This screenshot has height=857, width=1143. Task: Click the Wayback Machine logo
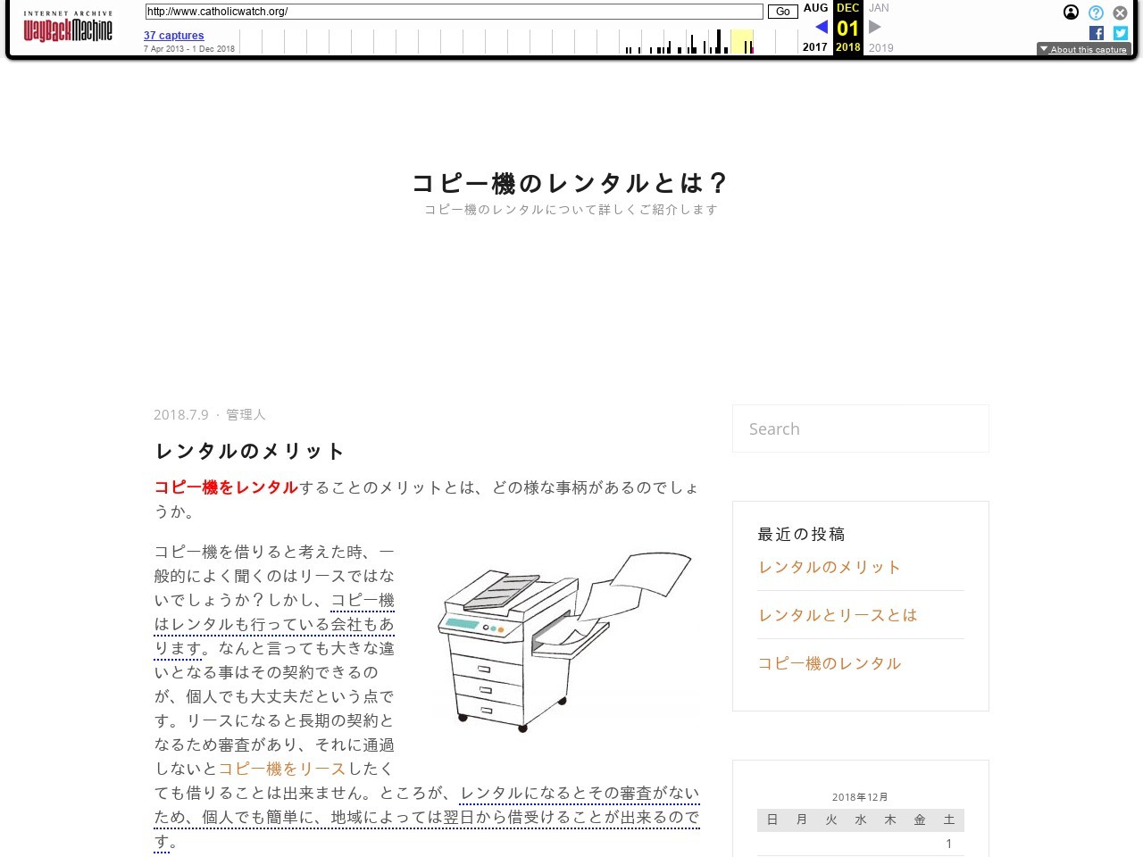pos(68,28)
